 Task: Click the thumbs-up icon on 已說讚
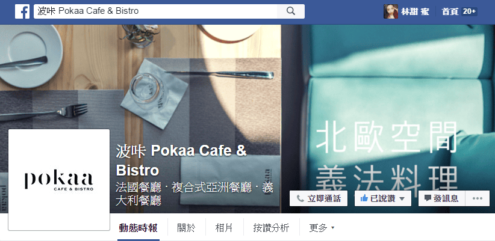364,198
